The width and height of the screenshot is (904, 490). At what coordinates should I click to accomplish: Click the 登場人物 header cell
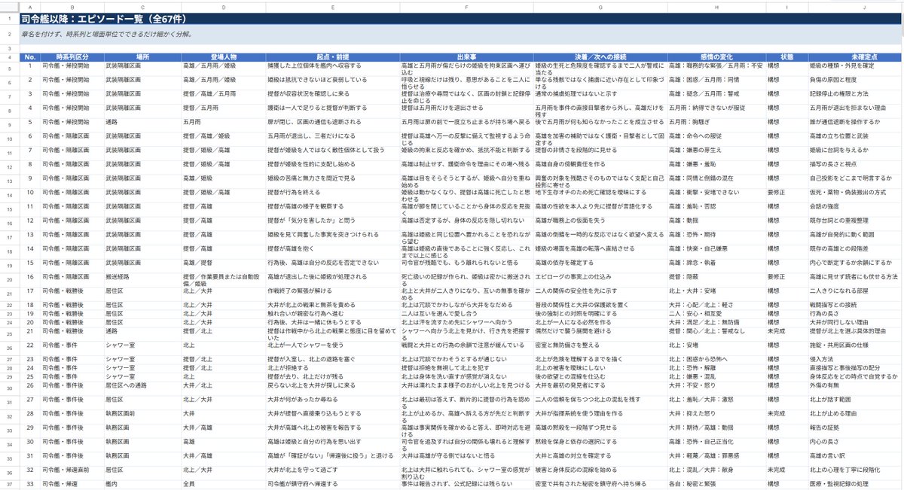point(223,57)
